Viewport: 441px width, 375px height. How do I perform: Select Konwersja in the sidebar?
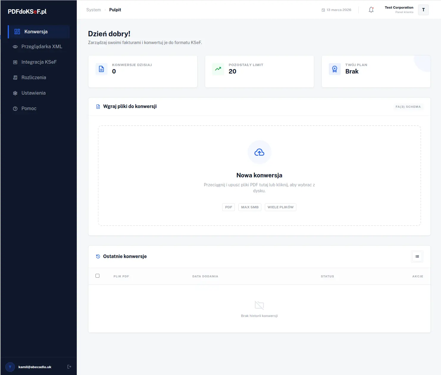tap(36, 32)
